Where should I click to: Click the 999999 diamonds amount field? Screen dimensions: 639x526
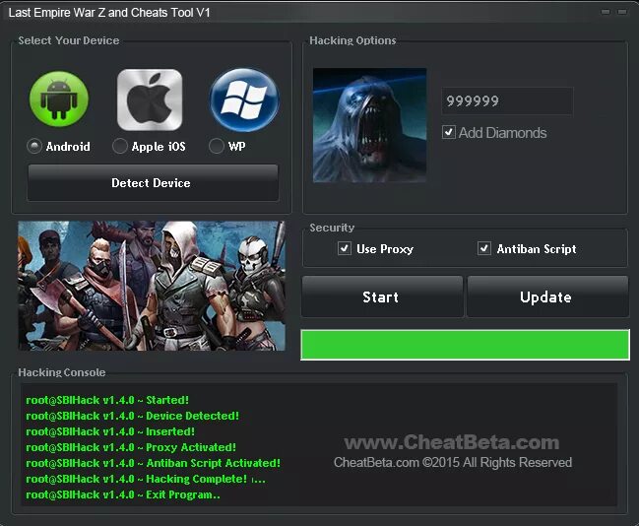pyautogui.click(x=507, y=100)
